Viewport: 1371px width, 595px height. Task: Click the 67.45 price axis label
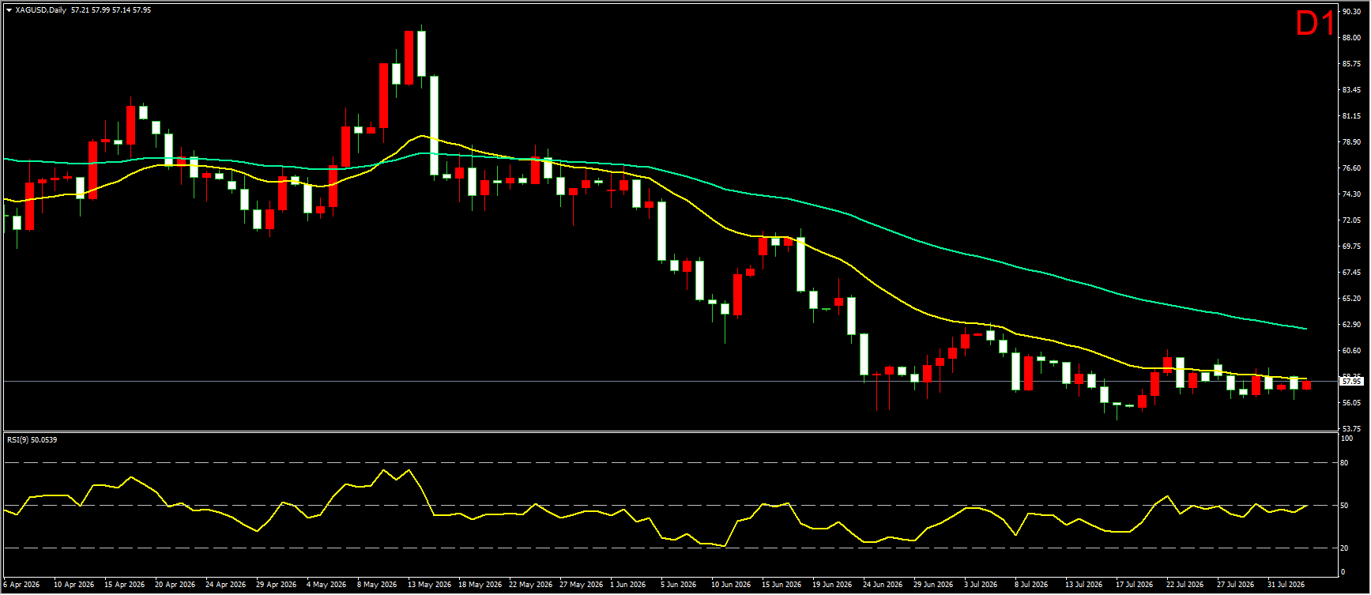(1351, 273)
